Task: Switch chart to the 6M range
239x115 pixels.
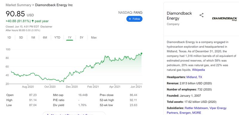Action: point(45,37)
